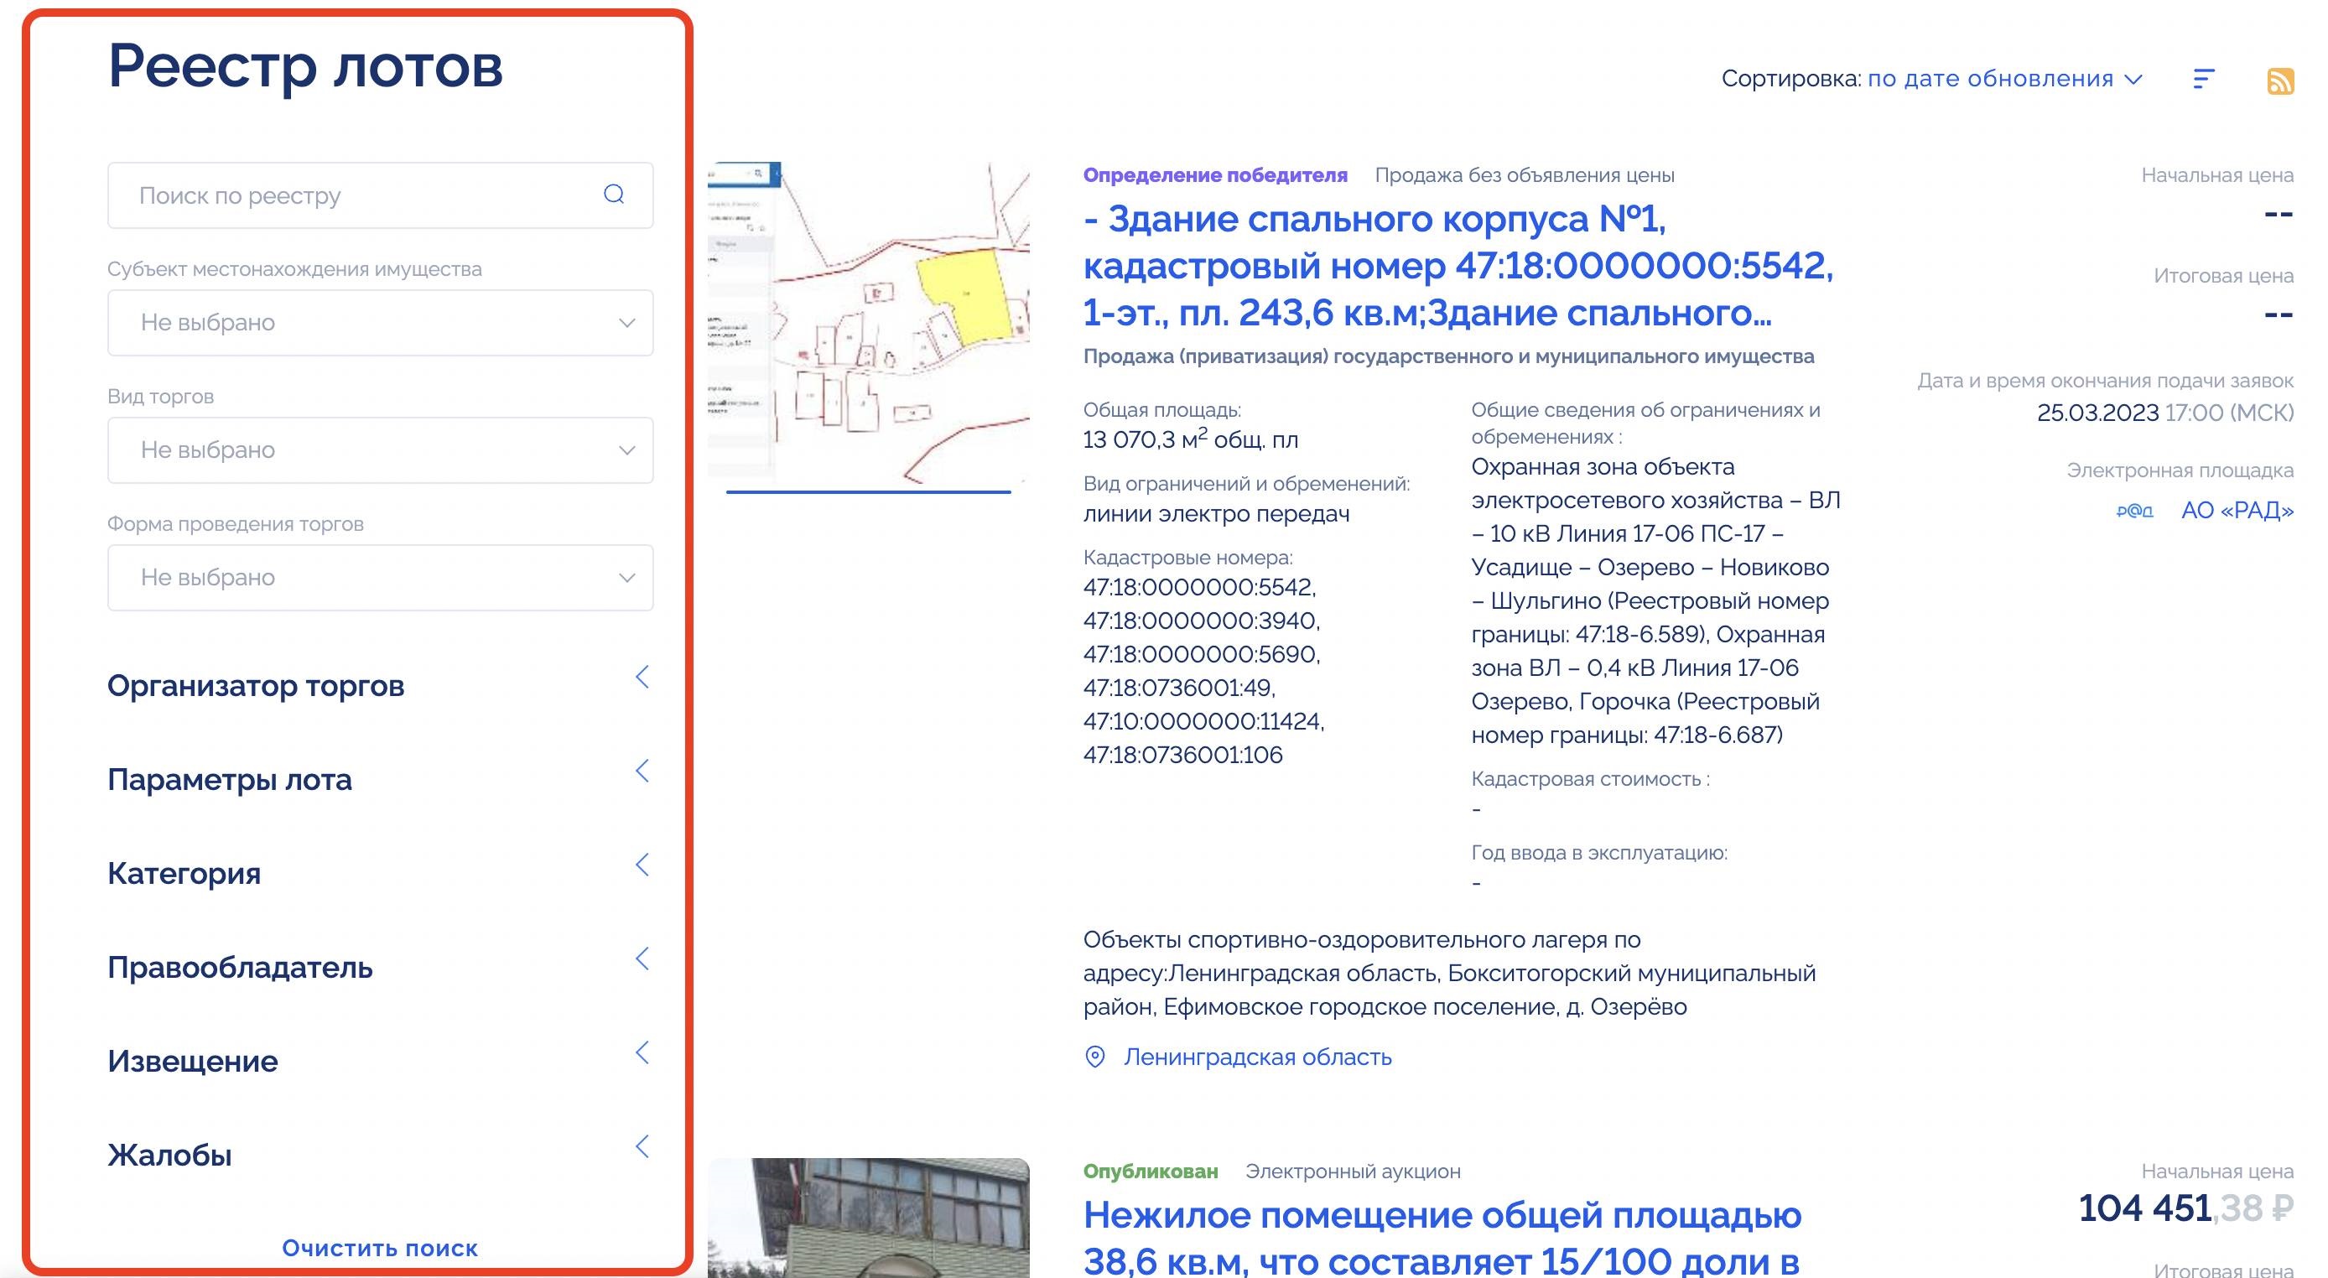Open the Вид торгов dropdown
The width and height of the screenshot is (2328, 1278).
pyautogui.click(x=381, y=450)
